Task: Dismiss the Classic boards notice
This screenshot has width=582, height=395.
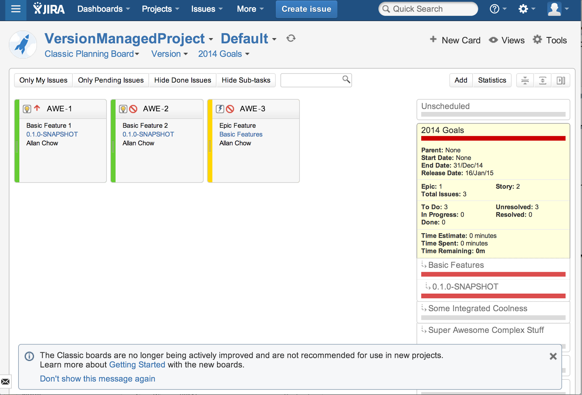Action: click(x=553, y=356)
